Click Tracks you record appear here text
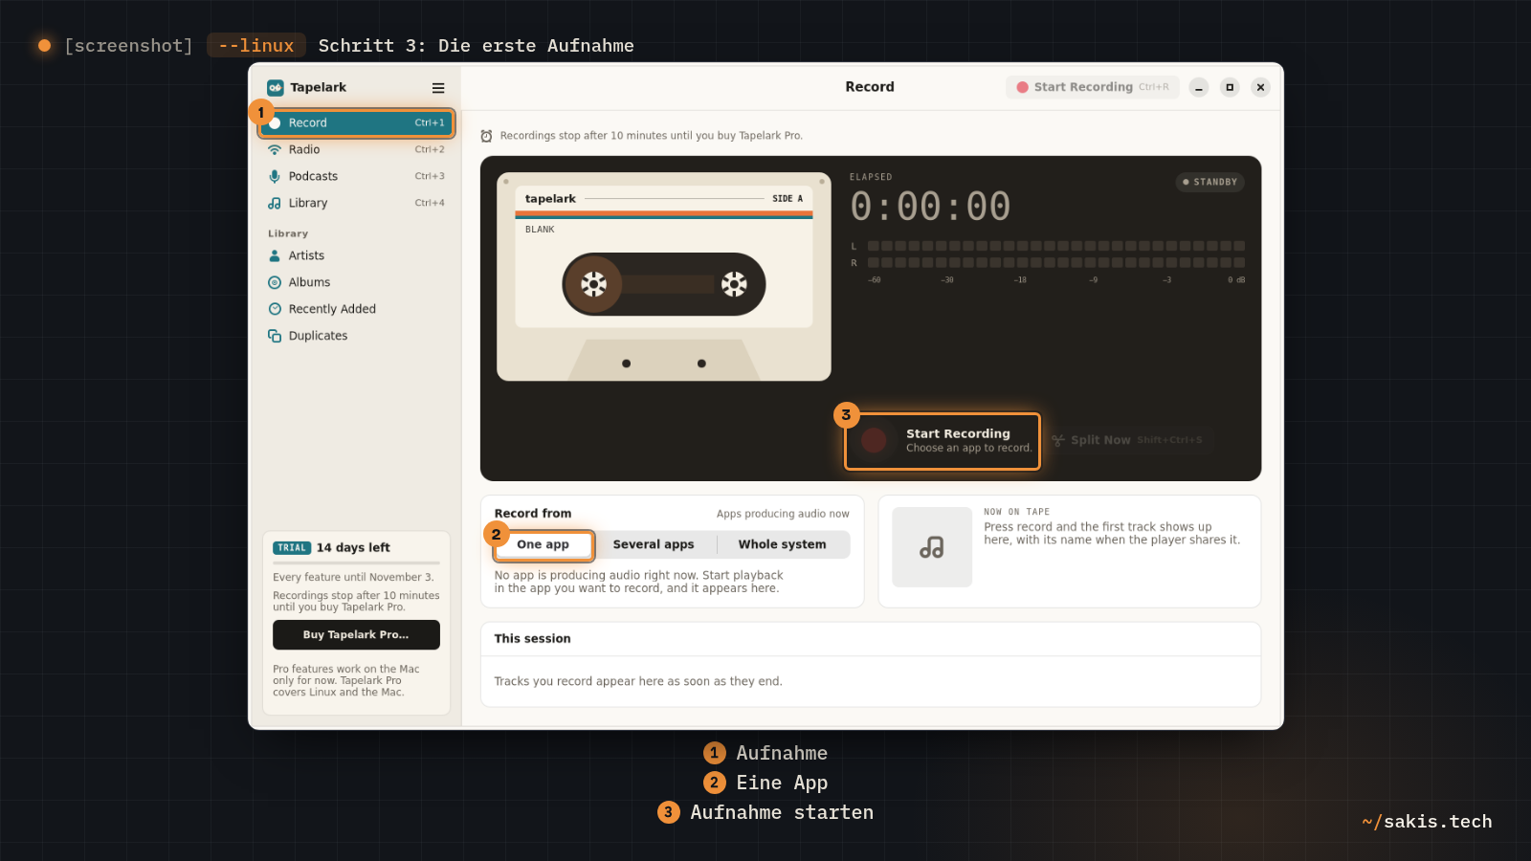1531x861 pixels. (638, 681)
